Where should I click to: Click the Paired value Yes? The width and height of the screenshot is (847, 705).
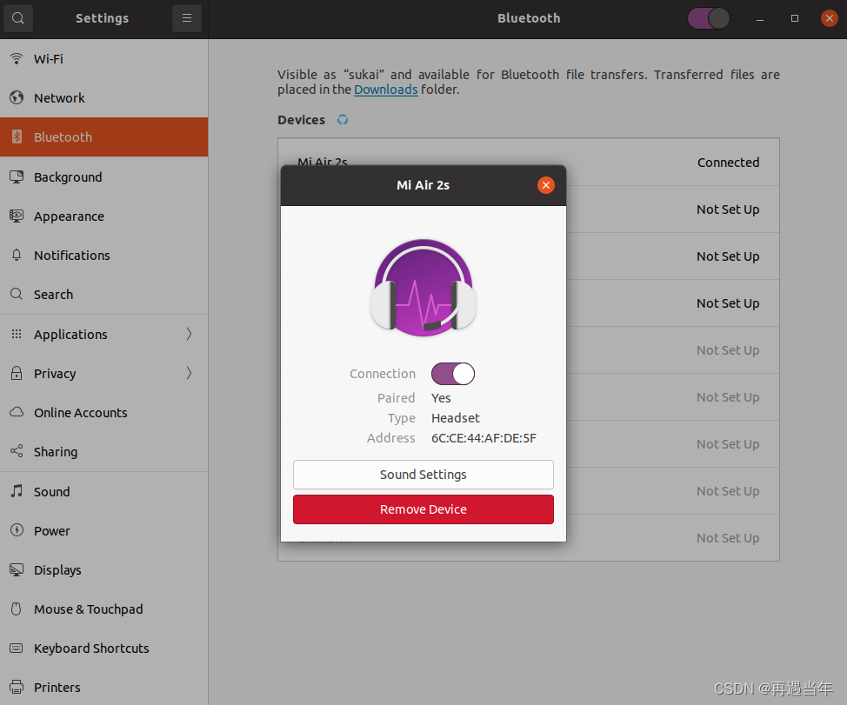coord(441,398)
